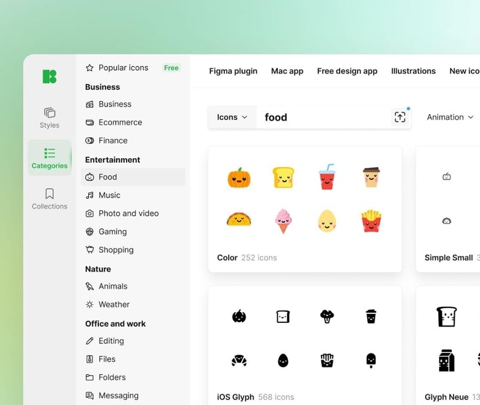Click the color french fries icon

371,221
